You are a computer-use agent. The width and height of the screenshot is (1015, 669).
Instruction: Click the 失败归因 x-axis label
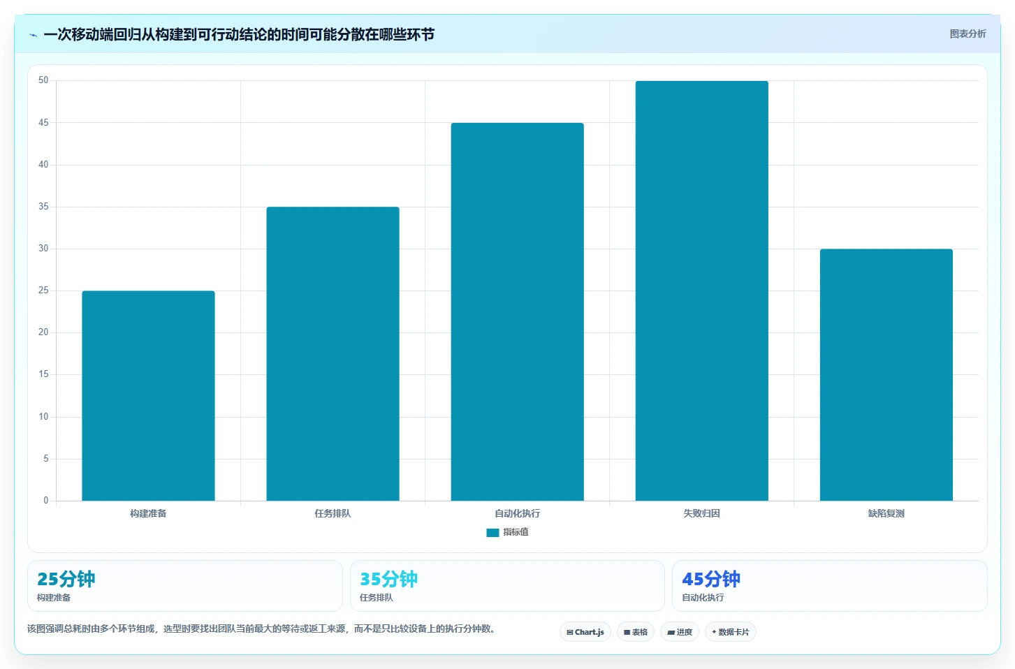click(x=701, y=513)
